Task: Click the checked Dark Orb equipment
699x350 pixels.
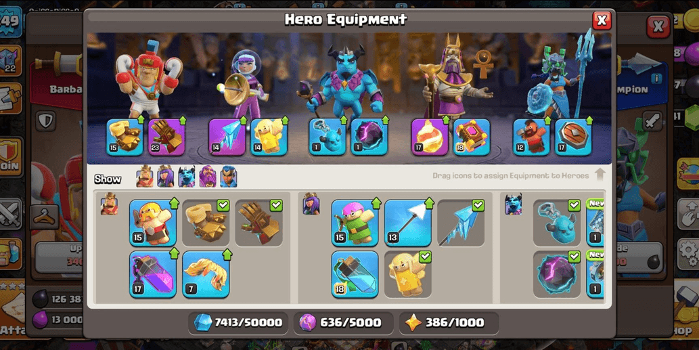Action: pyautogui.click(x=557, y=275)
